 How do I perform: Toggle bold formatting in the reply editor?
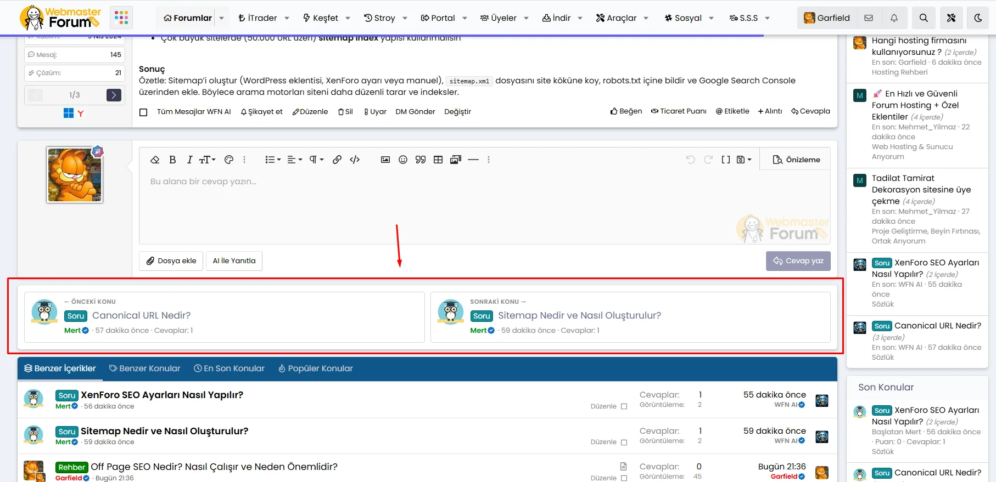(x=172, y=160)
